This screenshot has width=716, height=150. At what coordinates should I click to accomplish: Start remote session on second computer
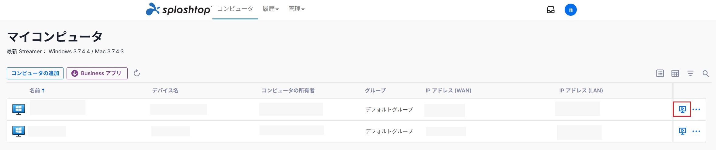coord(682,131)
